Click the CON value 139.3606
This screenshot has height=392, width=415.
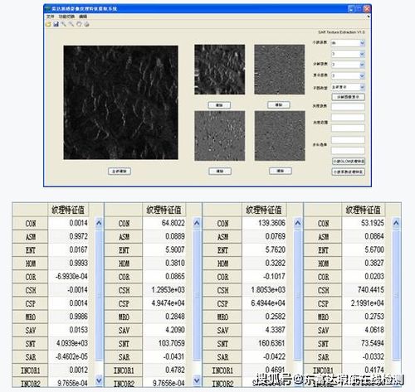(x=271, y=223)
